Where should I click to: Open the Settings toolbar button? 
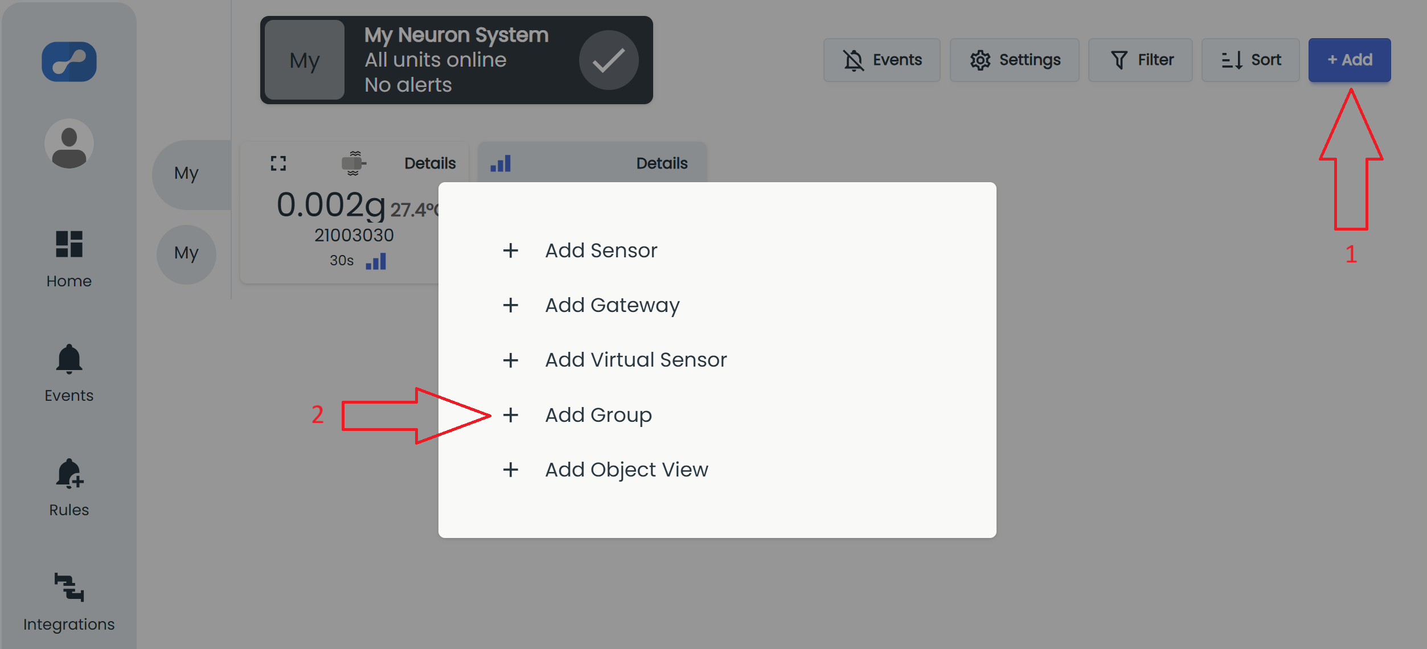(x=1015, y=60)
